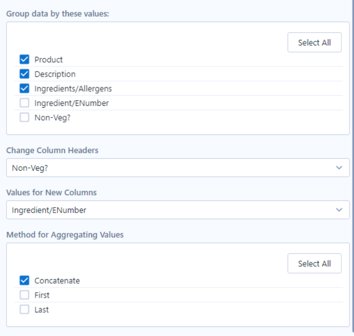Check the Last aggregation method box
The height and width of the screenshot is (336, 354).
click(24, 310)
